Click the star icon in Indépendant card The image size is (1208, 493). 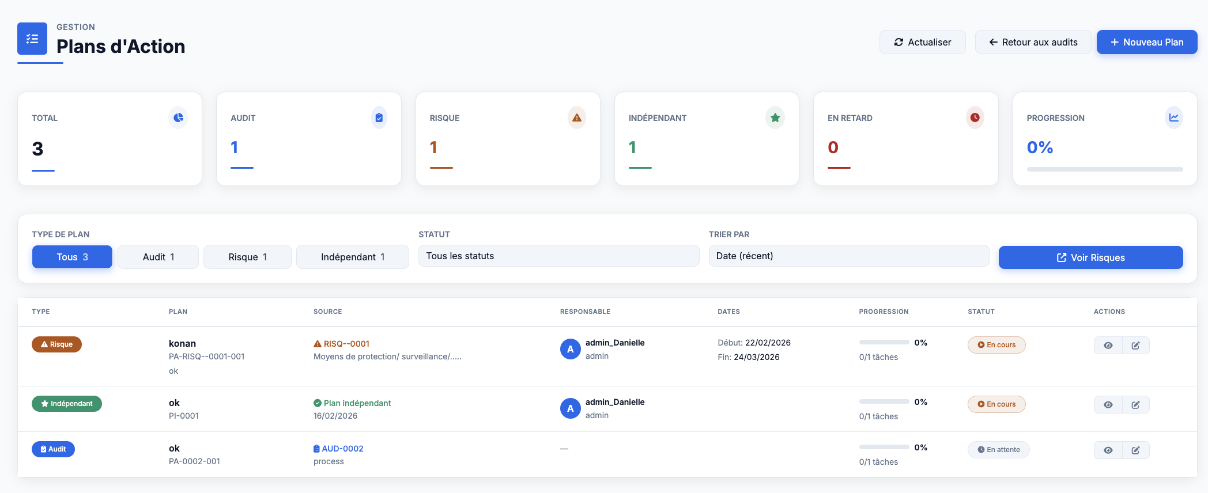click(775, 117)
